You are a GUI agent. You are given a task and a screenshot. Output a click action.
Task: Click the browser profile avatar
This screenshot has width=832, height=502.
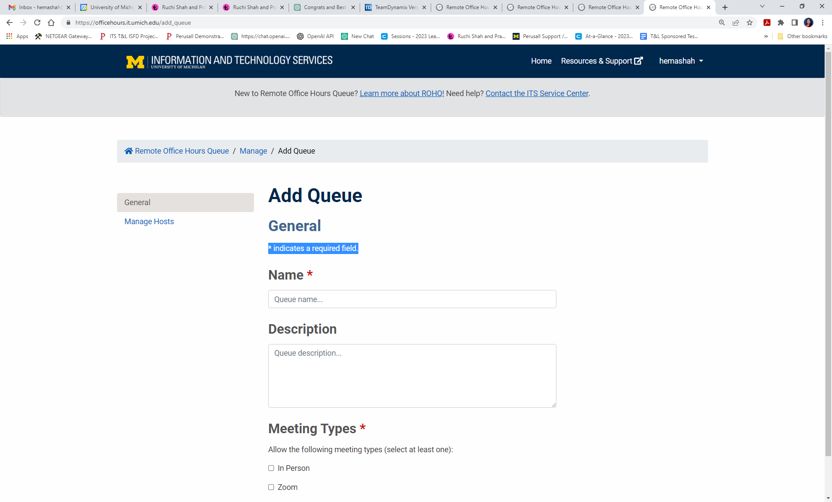click(x=809, y=23)
